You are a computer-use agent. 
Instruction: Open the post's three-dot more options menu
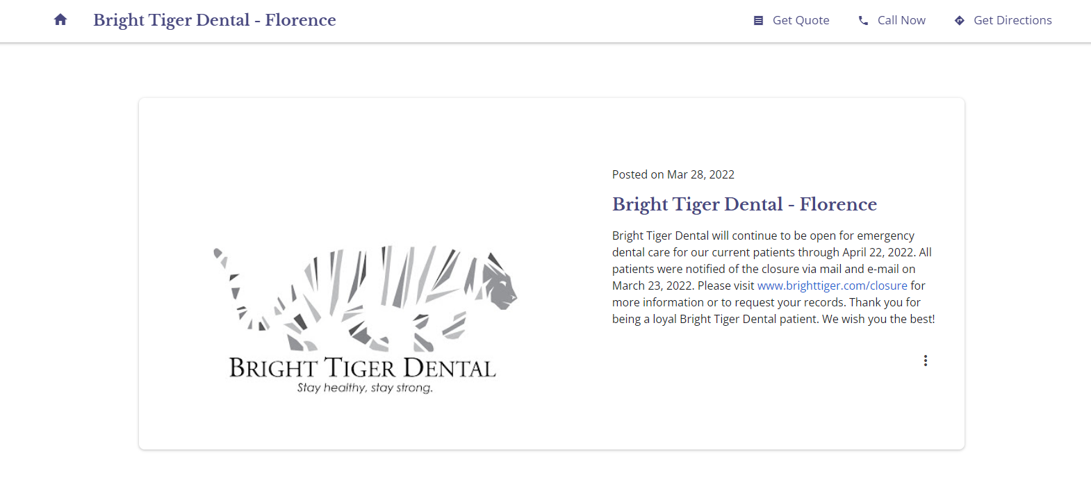coord(925,361)
